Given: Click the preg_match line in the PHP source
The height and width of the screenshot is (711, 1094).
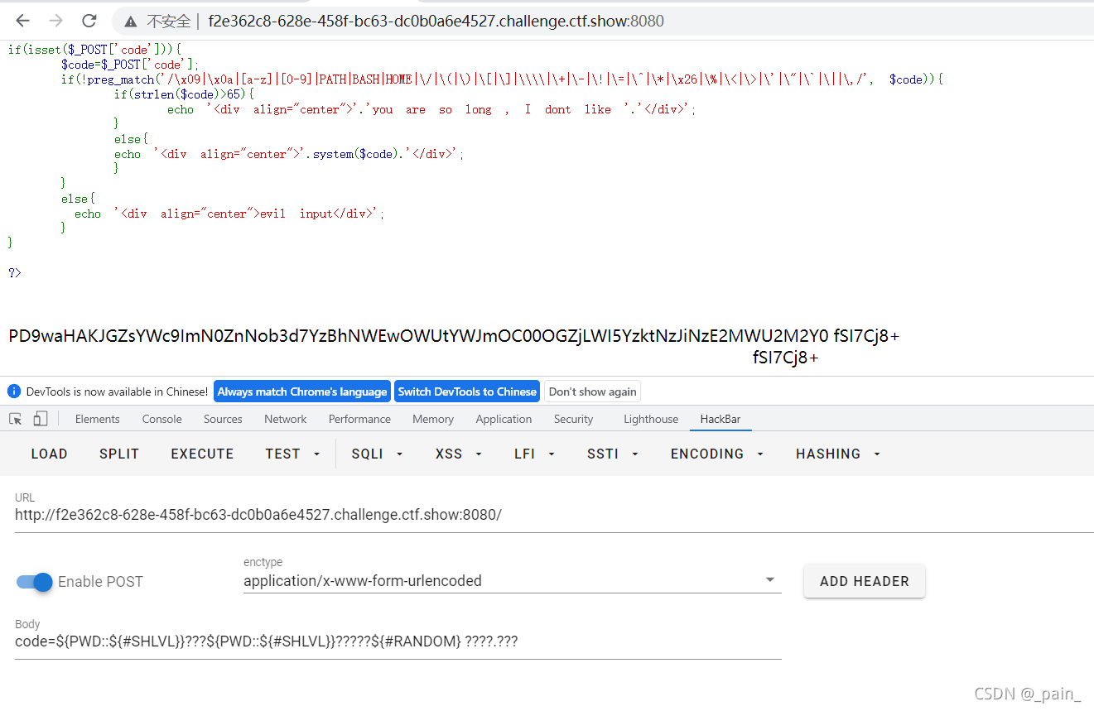Looking at the screenshot, I should 502,79.
